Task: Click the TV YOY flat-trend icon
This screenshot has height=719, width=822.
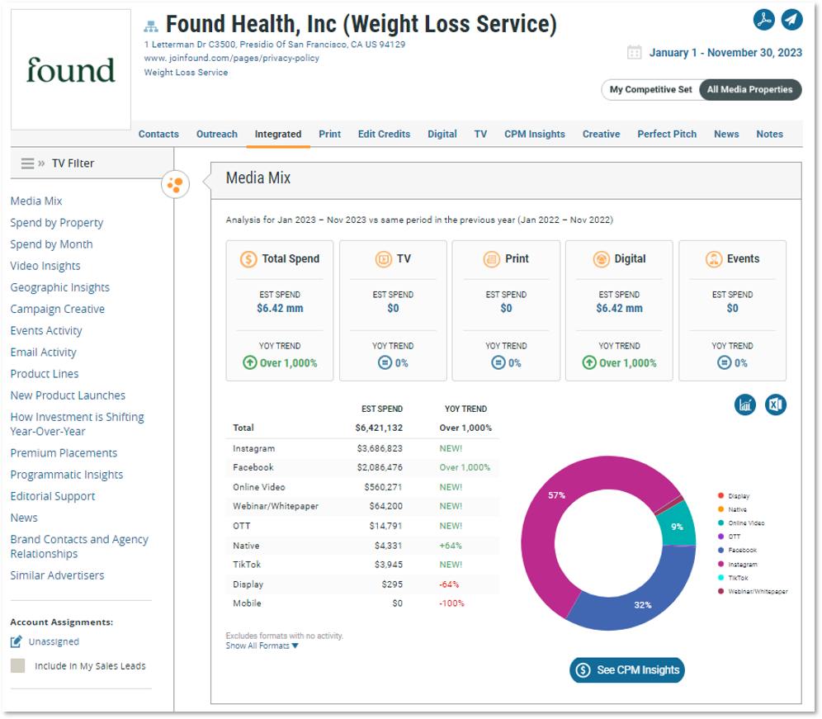Action: point(385,362)
